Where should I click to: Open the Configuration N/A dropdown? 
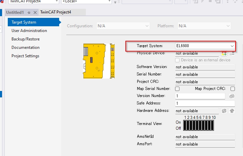click(x=123, y=26)
